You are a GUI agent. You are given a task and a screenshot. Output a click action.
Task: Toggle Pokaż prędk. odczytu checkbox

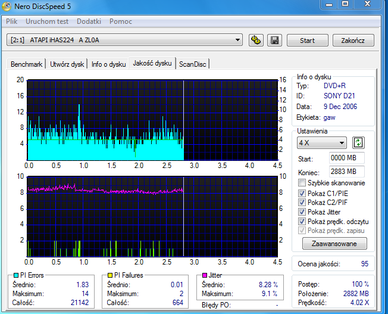pos(302,221)
